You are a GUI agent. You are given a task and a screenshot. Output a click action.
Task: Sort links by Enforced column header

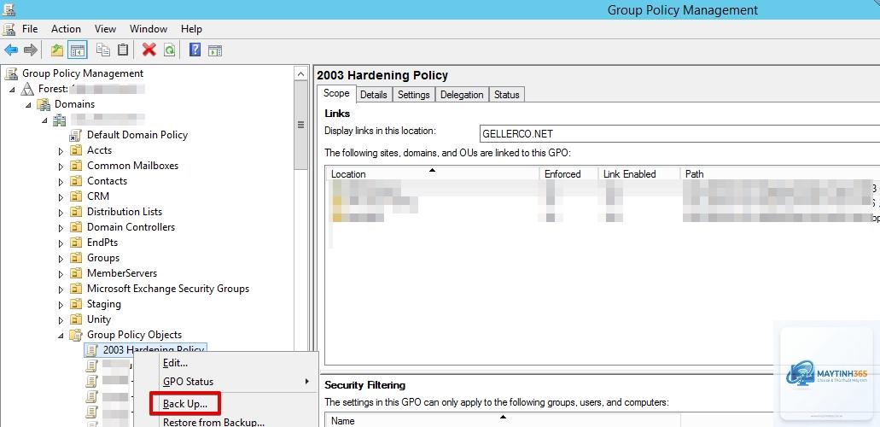[x=568, y=174]
